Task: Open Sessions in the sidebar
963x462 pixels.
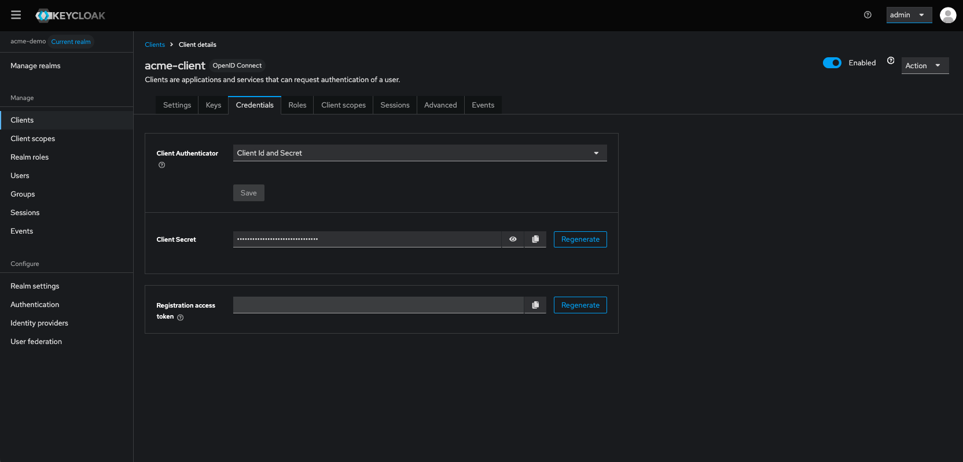Action: coord(67,213)
